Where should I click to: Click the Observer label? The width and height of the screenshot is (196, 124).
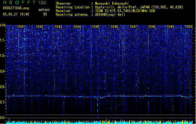[x=63, y=3]
